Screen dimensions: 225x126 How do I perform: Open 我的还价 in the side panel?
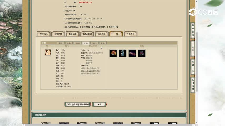click(193, 66)
